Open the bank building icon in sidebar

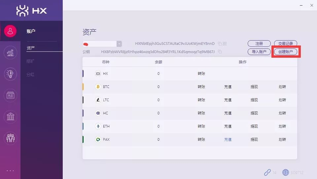click(10, 117)
